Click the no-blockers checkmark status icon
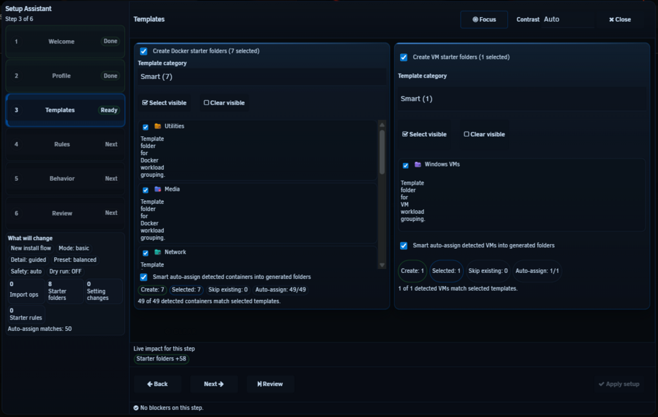Image resolution: width=658 pixels, height=417 pixels. click(136, 408)
